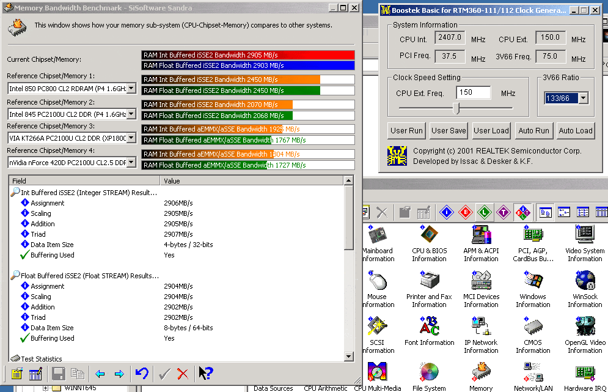Click the CPU Ext. Freq. input field

474,93
